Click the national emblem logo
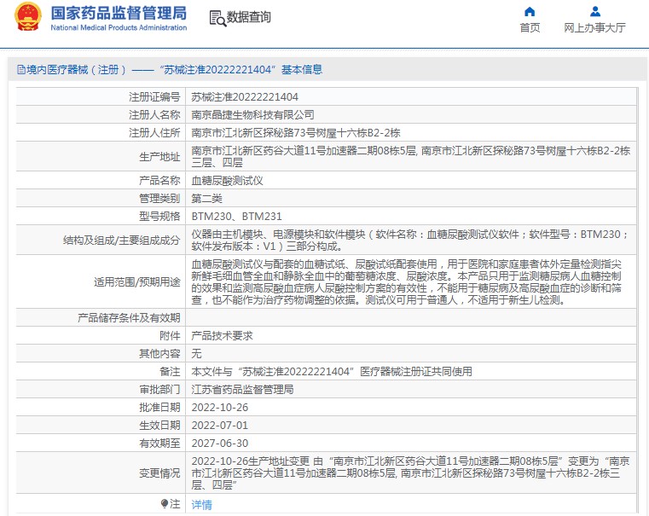This screenshot has width=649, height=516. coord(28,17)
